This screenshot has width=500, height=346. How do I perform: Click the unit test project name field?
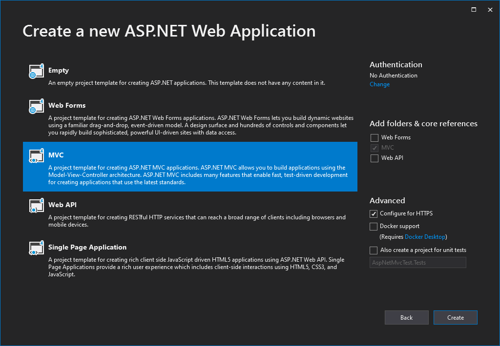(x=417, y=263)
